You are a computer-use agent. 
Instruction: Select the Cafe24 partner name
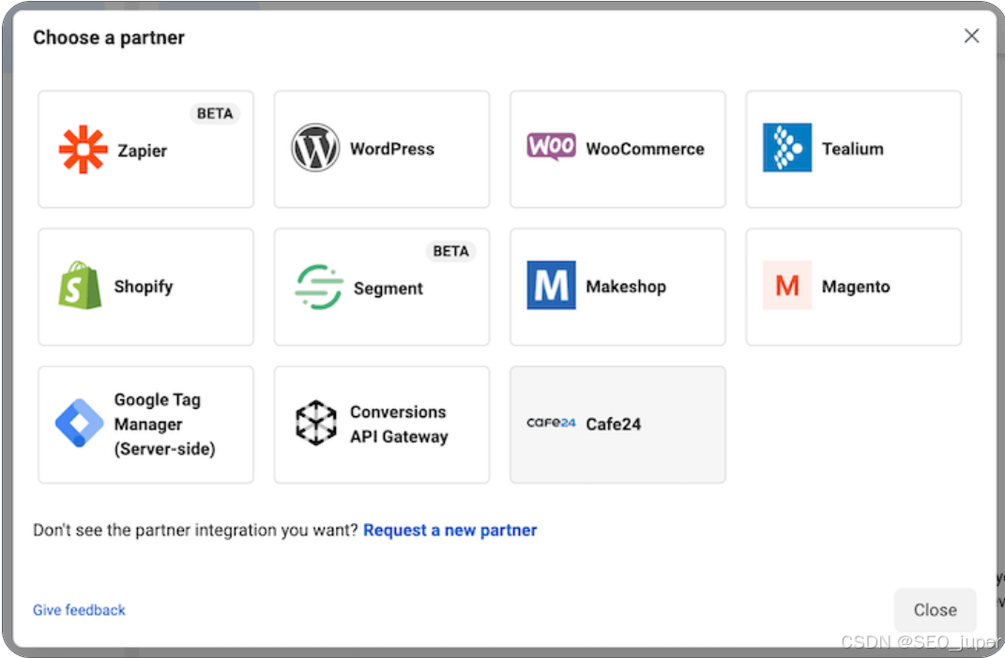(x=614, y=424)
